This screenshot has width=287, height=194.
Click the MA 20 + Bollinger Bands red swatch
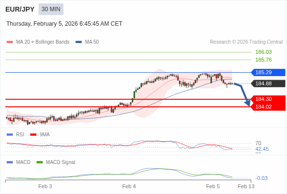tap(10, 42)
